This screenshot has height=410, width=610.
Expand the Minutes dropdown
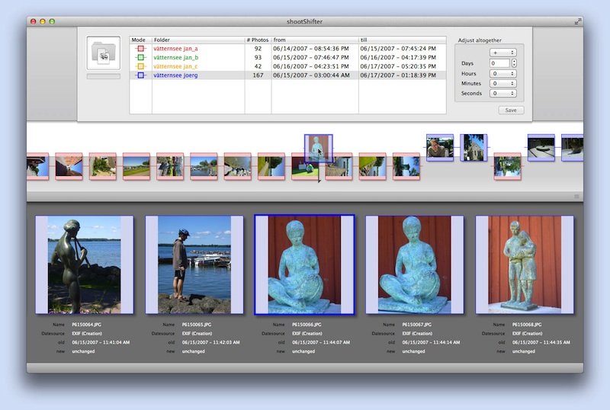tap(503, 83)
